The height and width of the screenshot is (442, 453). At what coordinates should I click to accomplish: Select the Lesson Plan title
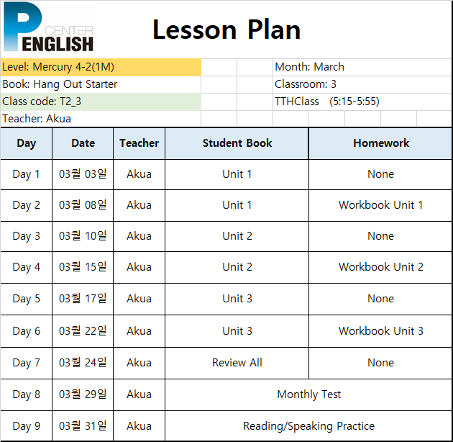pyautogui.click(x=226, y=30)
